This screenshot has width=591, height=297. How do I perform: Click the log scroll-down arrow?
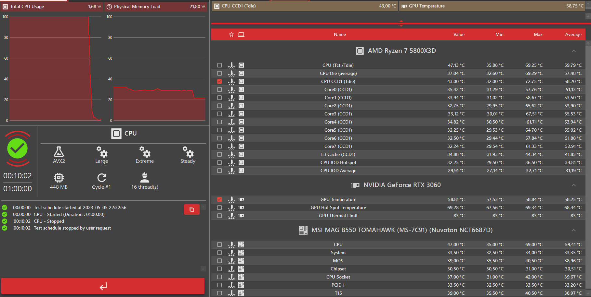[203, 268]
